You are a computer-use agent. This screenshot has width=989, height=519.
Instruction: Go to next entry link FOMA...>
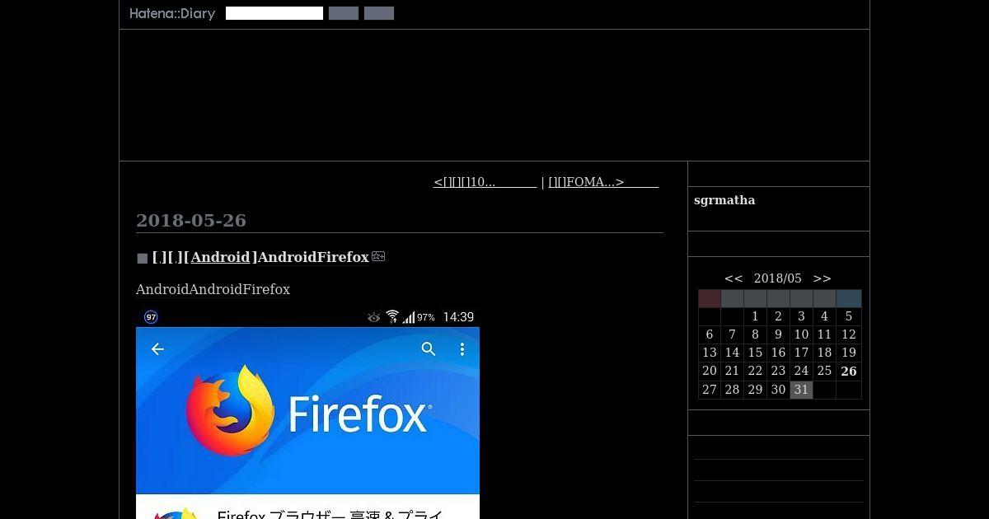(x=603, y=182)
